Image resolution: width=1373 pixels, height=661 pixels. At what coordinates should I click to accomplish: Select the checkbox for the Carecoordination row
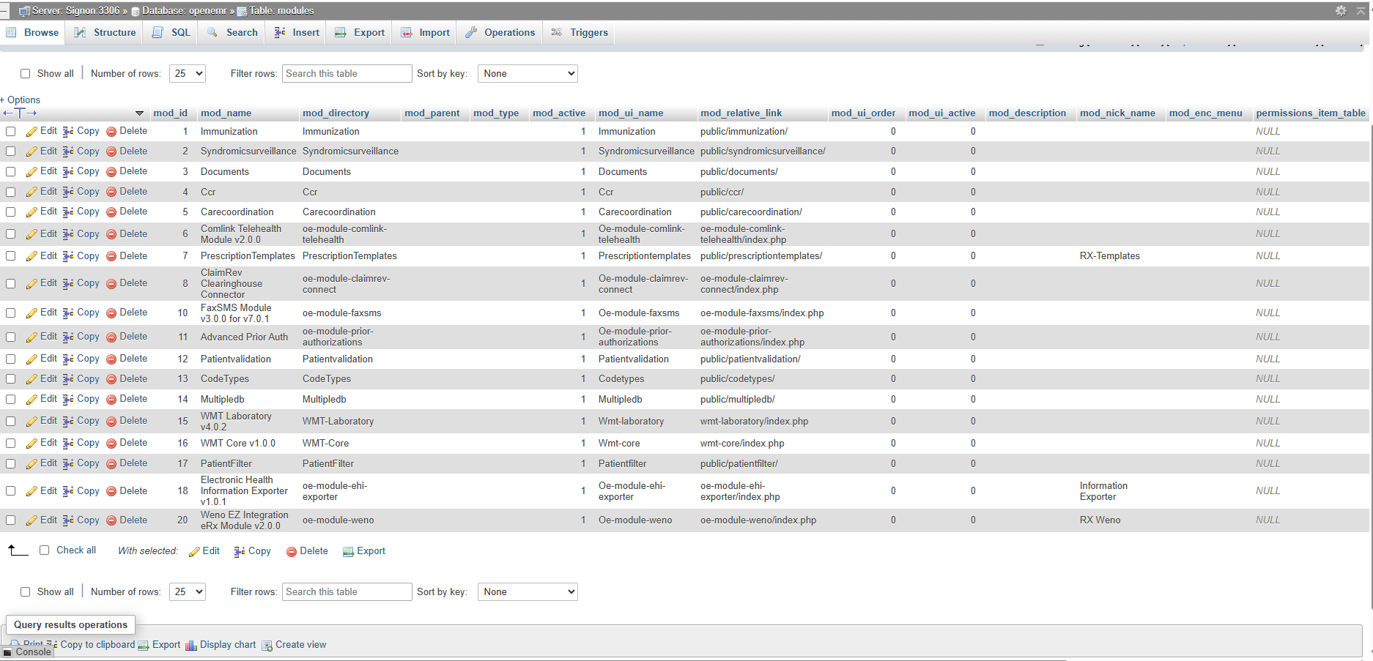coord(11,212)
